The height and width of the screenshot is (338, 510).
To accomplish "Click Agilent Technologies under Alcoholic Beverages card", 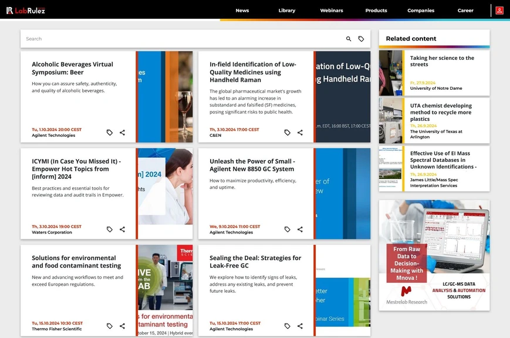I will point(53,136).
